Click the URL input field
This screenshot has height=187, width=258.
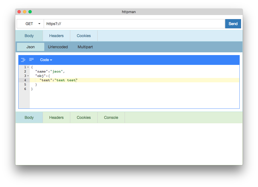point(134,24)
